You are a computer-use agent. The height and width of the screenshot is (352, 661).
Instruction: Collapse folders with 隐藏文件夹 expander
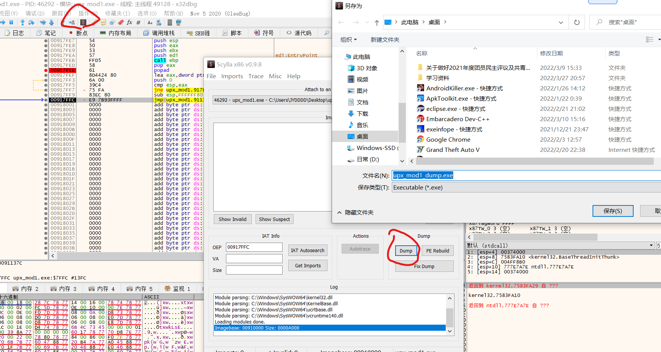pyautogui.click(x=355, y=213)
